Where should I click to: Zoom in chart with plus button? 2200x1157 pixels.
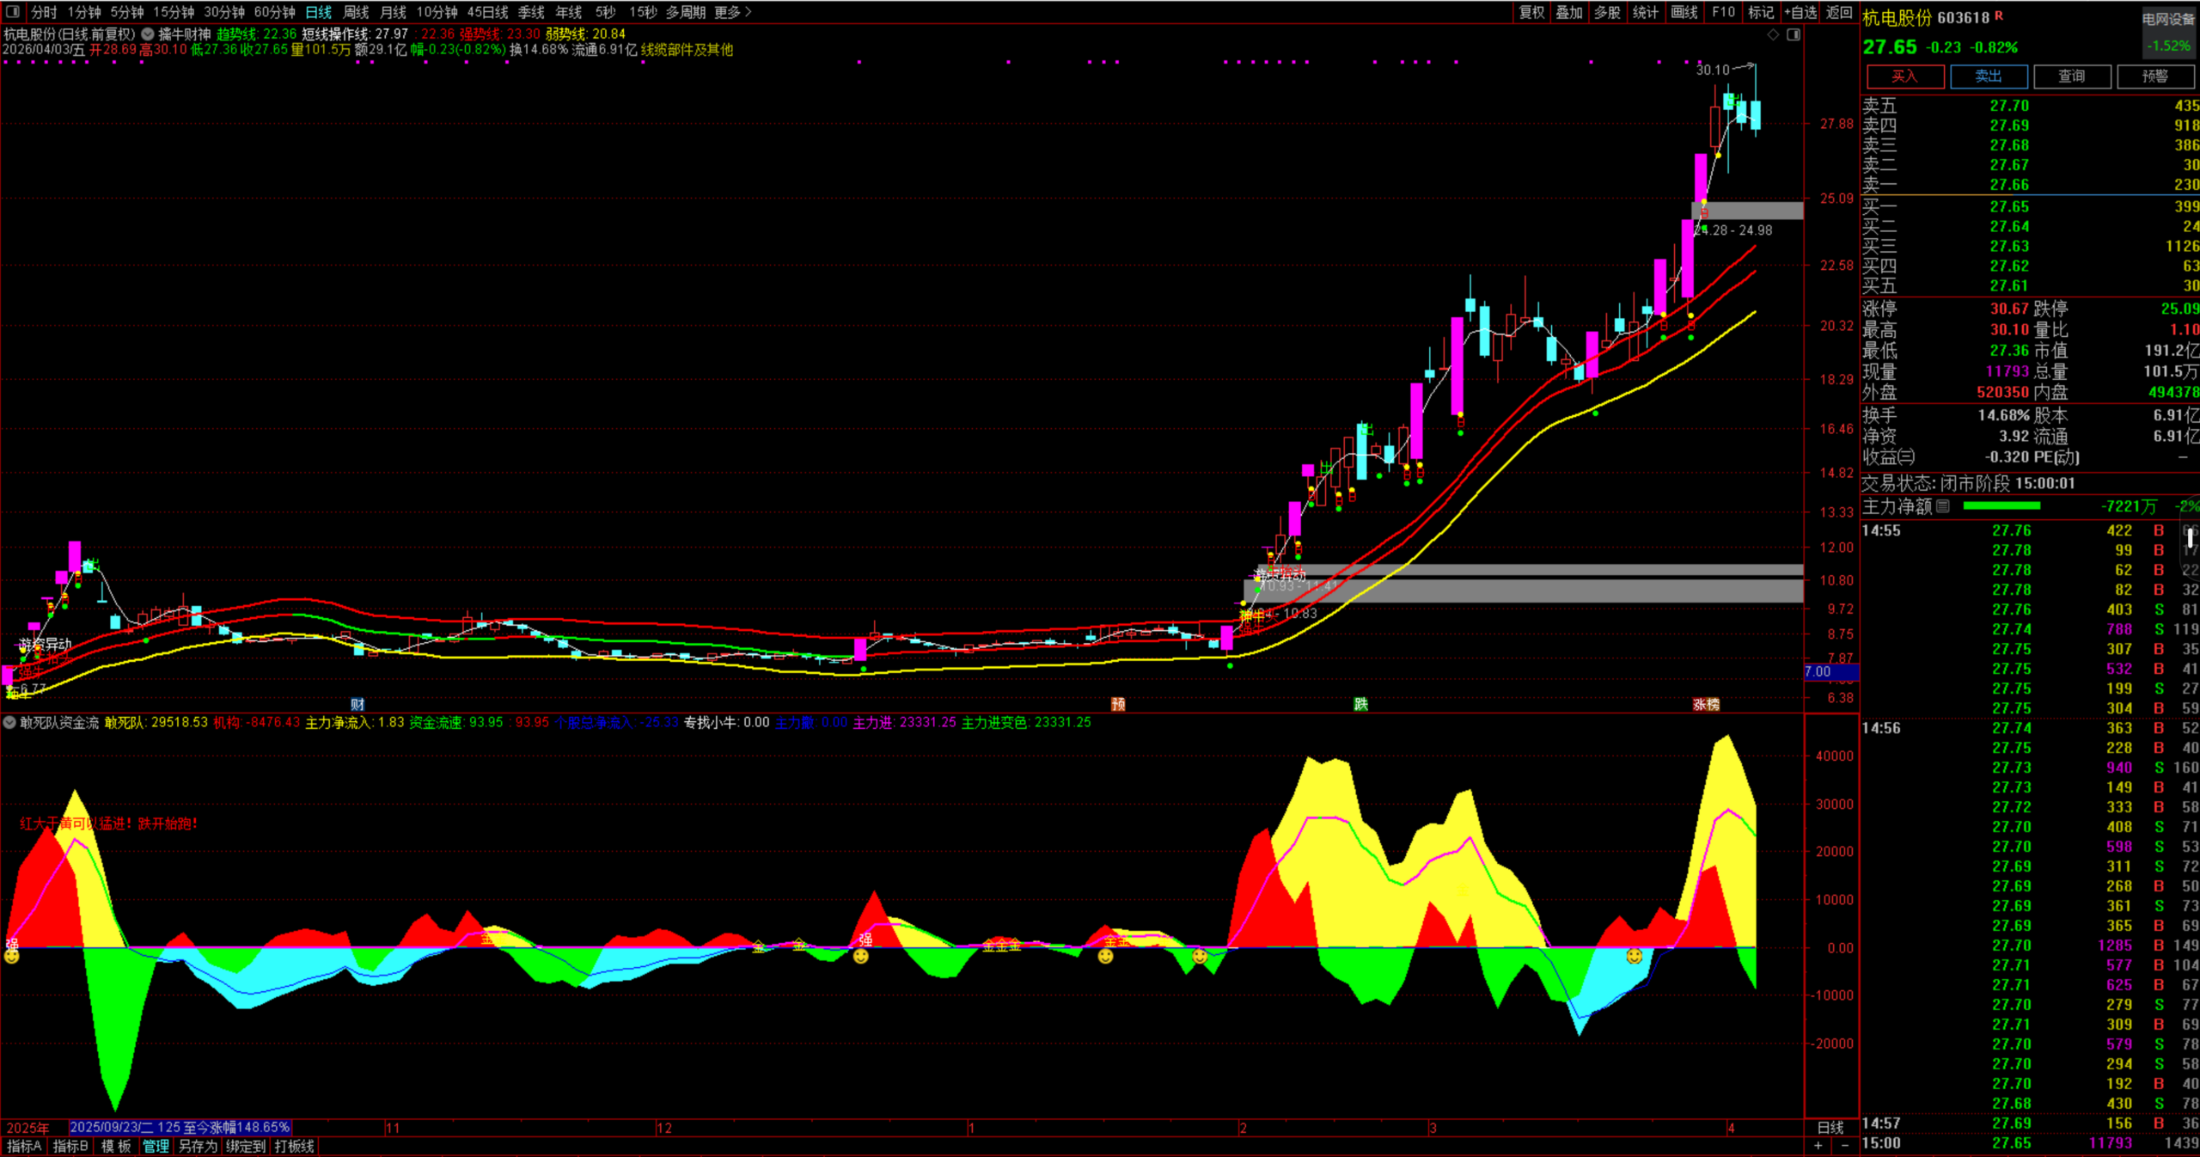[1818, 1146]
